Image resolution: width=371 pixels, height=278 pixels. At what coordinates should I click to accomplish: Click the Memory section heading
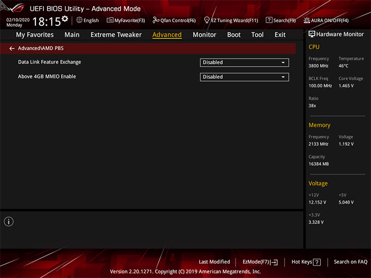pyautogui.click(x=319, y=125)
